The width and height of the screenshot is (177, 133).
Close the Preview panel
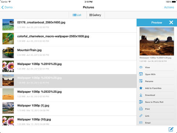coord(171,23)
